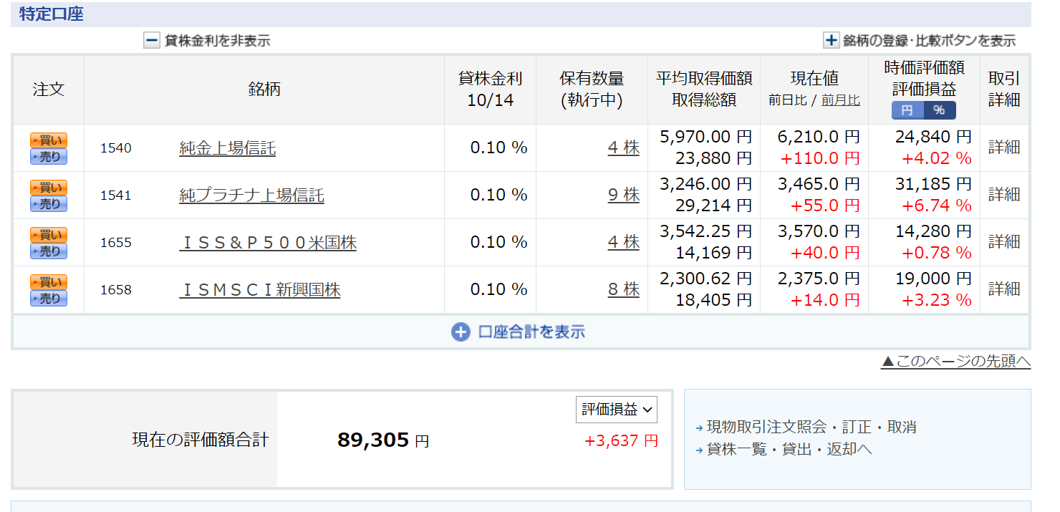Viewport: 1060px width, 512px height.
Task: Sort current price by 前月比
Action: pyautogui.click(x=841, y=100)
